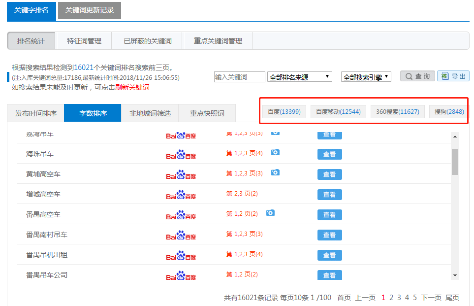Click rank text 第 1,2,3 页(4) for 海珠吊车
Screen dimensions: 474x306
[x=245, y=153]
